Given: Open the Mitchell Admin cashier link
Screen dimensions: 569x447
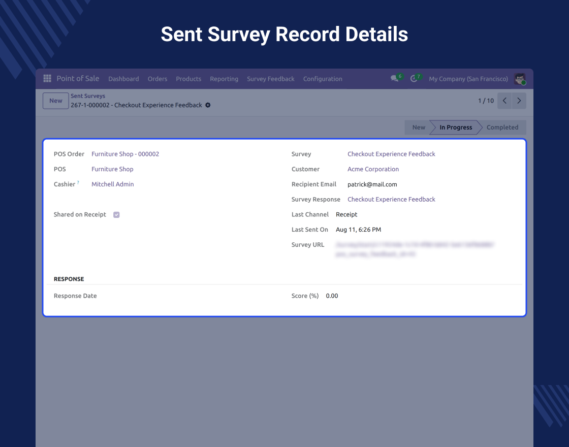Looking at the screenshot, I should tap(112, 184).
